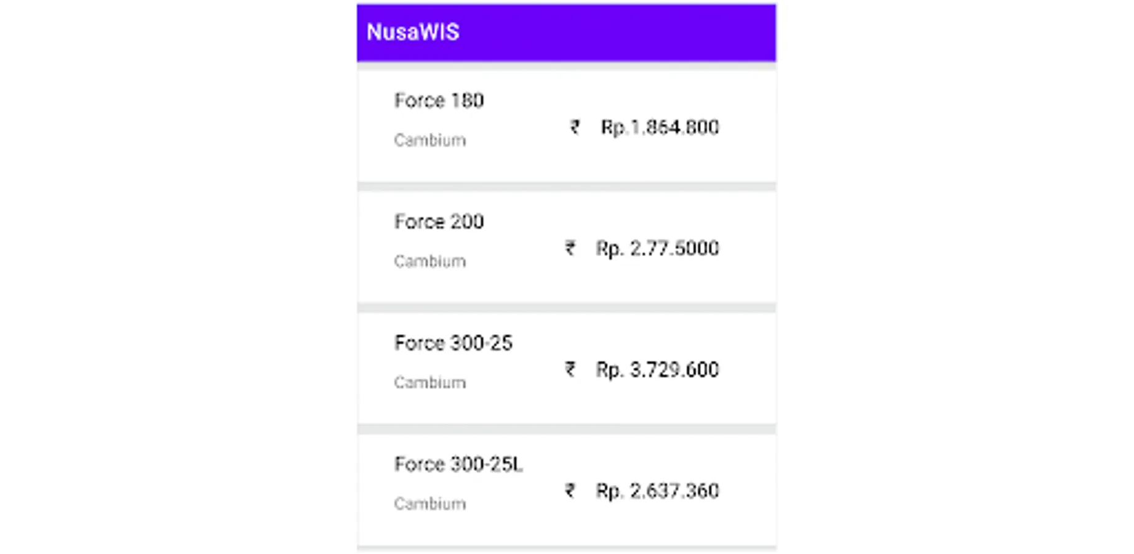Click Cambium brand label under Force 300-25
This screenshot has height=554, width=1134.
tap(429, 383)
